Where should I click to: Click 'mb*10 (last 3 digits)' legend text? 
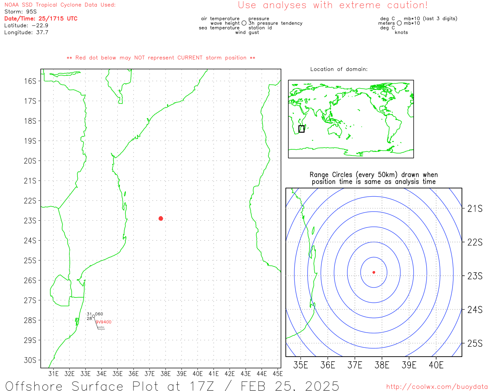click(430, 18)
